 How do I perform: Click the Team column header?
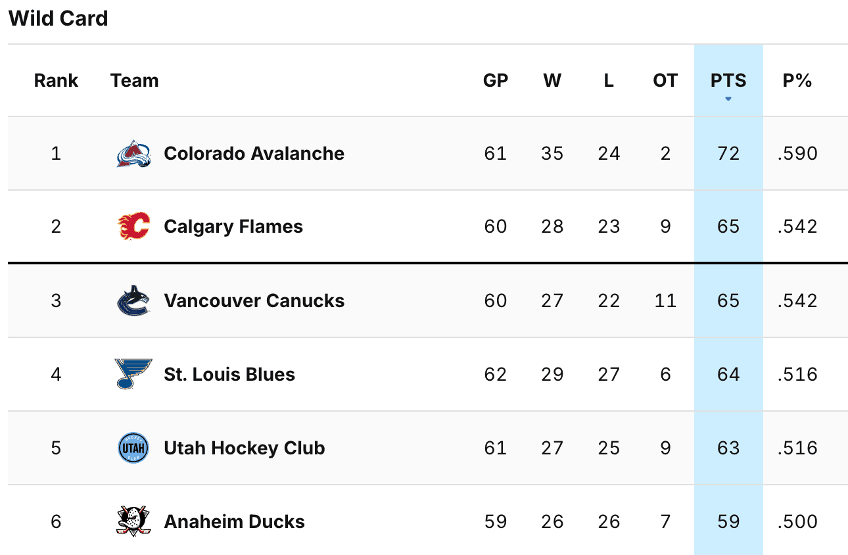[x=135, y=81]
